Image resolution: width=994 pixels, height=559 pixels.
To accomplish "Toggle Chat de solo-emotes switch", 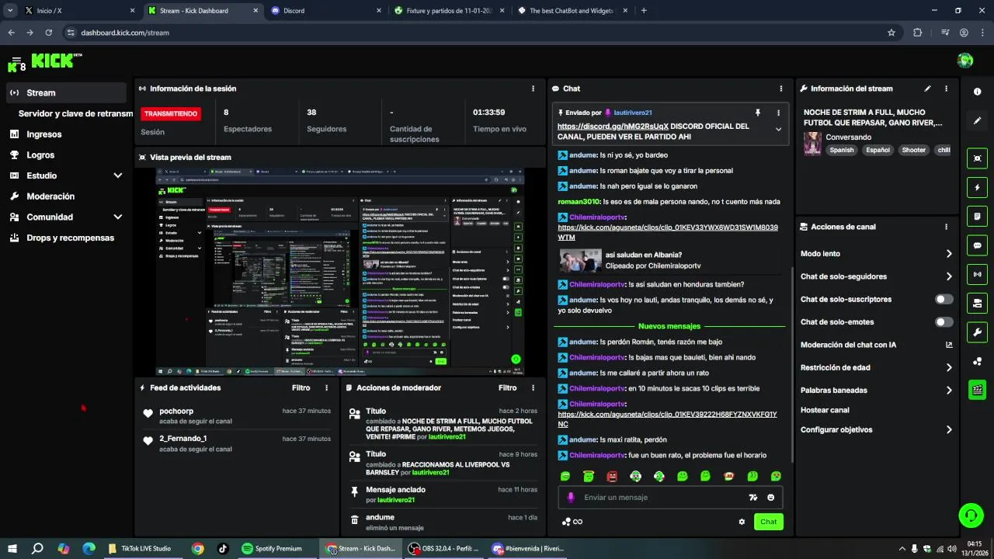I will pyautogui.click(x=944, y=321).
